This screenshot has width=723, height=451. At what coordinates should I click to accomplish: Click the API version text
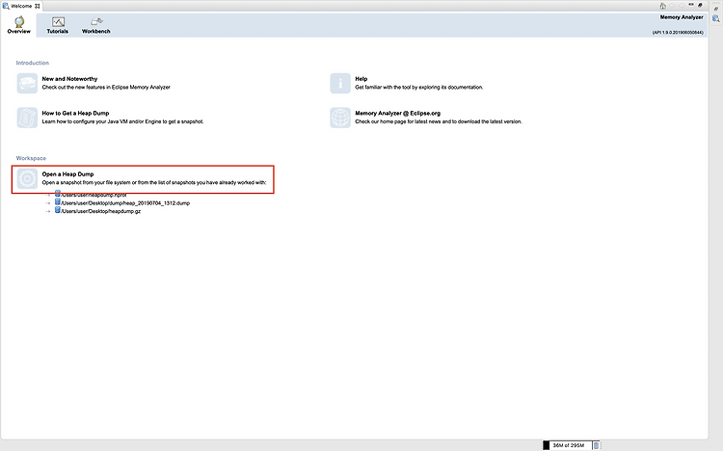(678, 33)
